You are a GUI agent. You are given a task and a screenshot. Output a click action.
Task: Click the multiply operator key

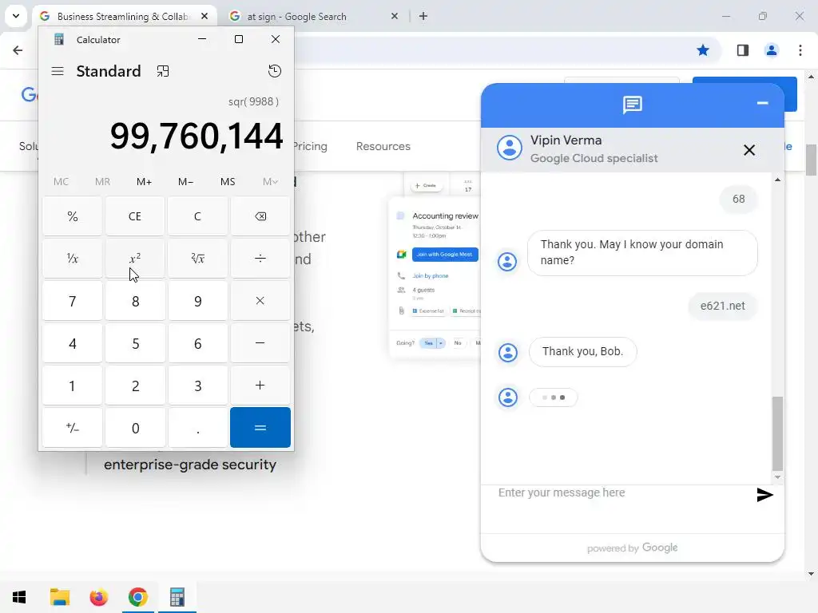(x=260, y=301)
